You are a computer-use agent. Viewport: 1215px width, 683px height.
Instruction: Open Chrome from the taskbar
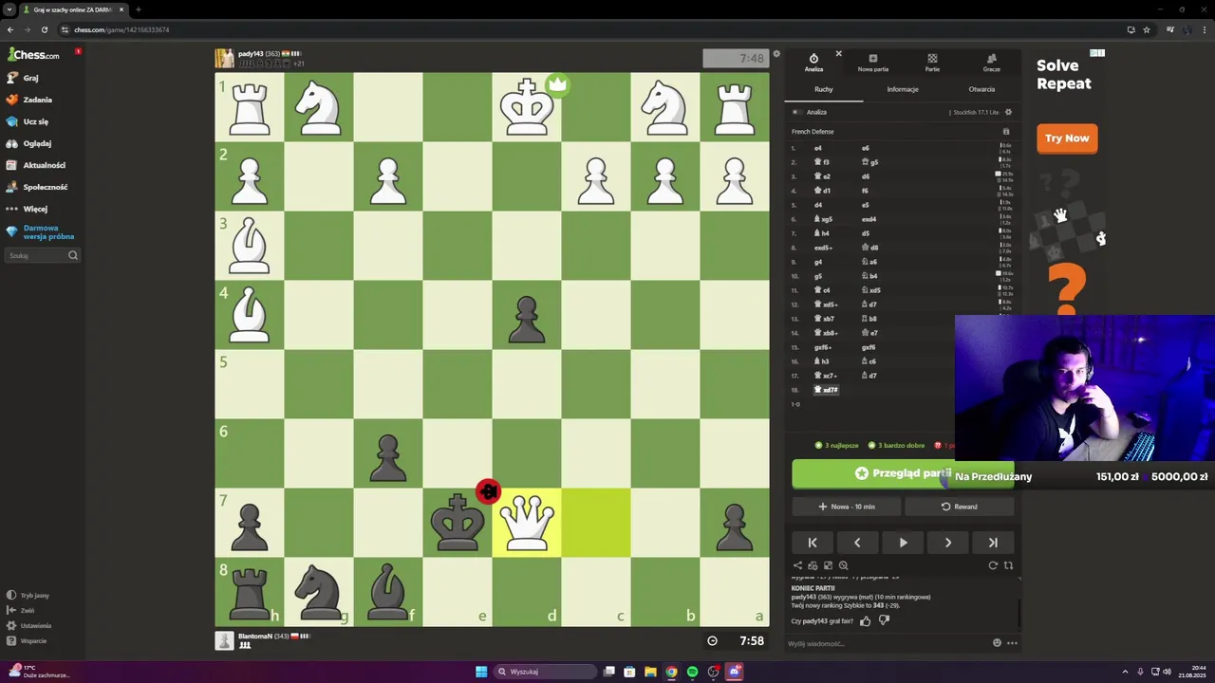(x=671, y=672)
